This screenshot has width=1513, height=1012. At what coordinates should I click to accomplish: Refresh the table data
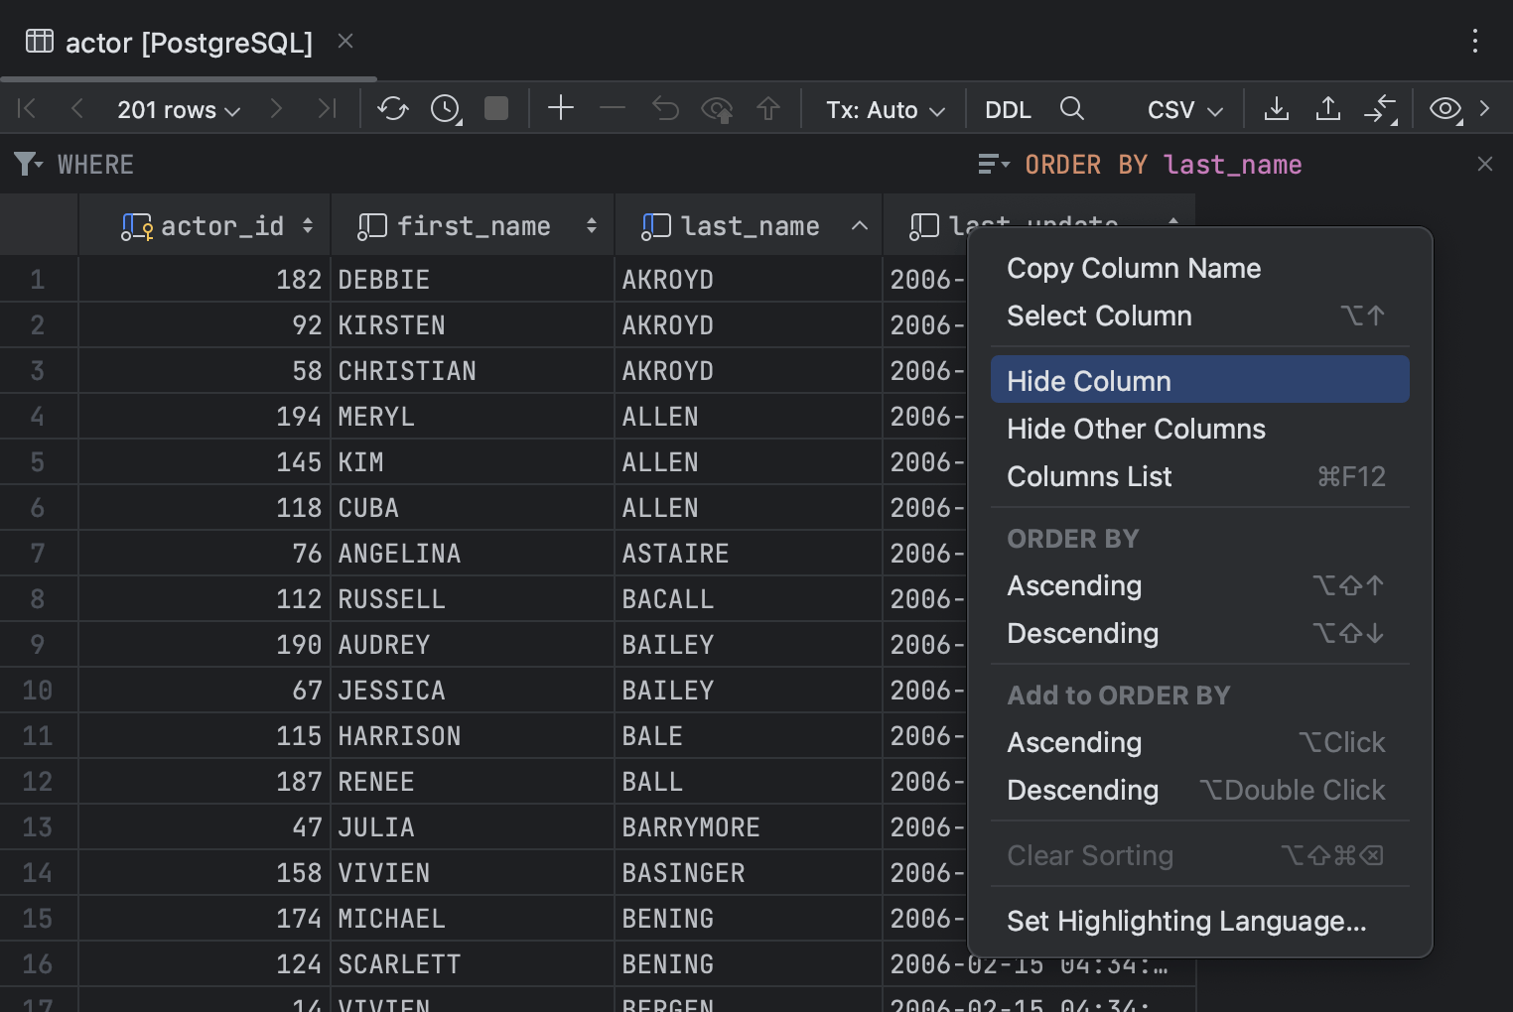coord(392,109)
